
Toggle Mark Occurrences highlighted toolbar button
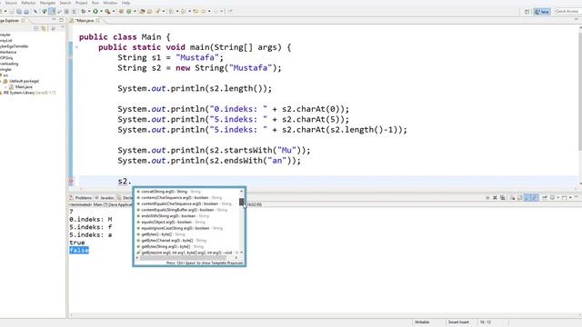point(52,12)
